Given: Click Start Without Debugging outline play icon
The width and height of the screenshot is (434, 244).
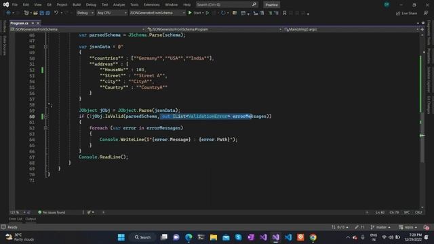Looking at the screenshot, I should click(x=208, y=13).
